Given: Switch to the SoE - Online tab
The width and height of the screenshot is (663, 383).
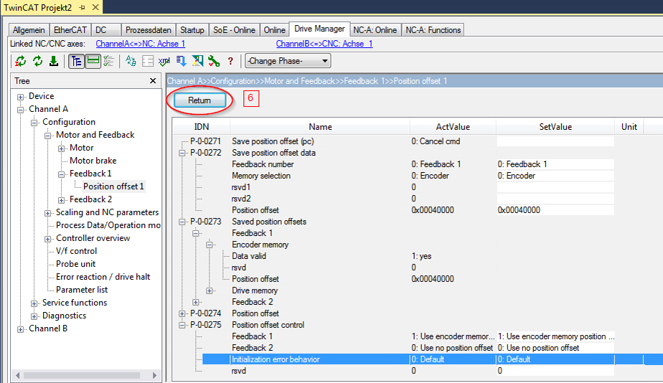Looking at the screenshot, I should [x=234, y=30].
